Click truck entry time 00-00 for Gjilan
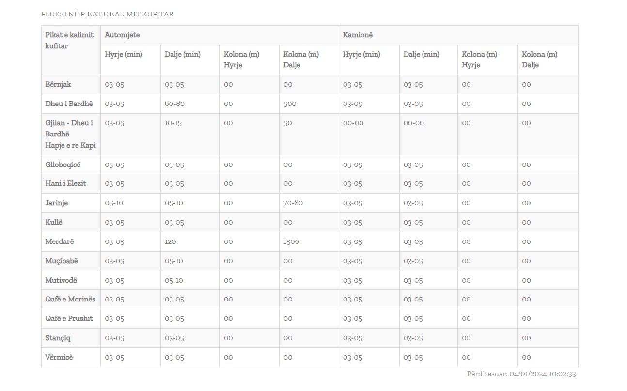Screen dimensions: 627x391 [353, 123]
